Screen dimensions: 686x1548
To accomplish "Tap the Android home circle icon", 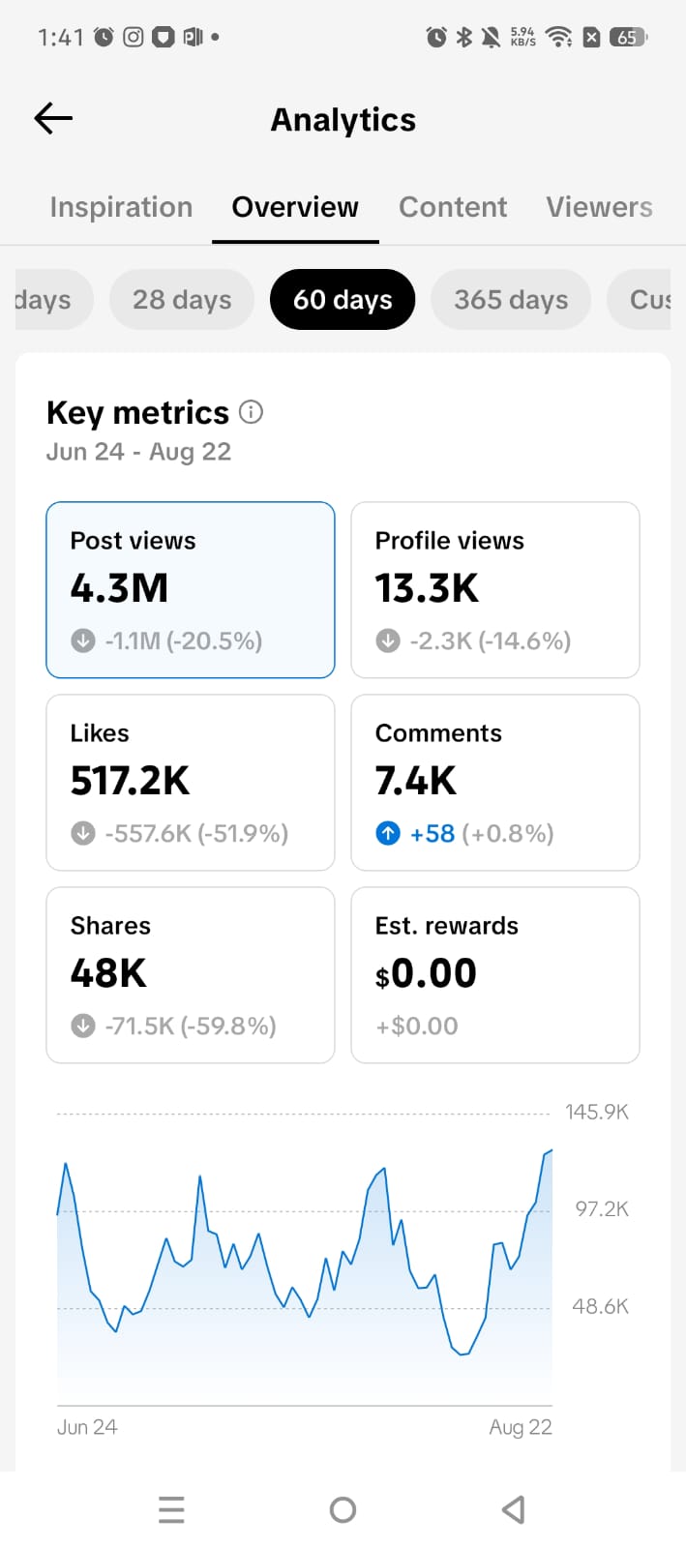I will 343,1509.
